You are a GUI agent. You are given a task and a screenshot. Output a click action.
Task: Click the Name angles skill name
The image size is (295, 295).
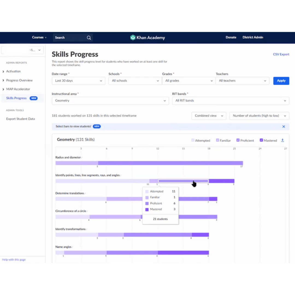click(x=63, y=247)
